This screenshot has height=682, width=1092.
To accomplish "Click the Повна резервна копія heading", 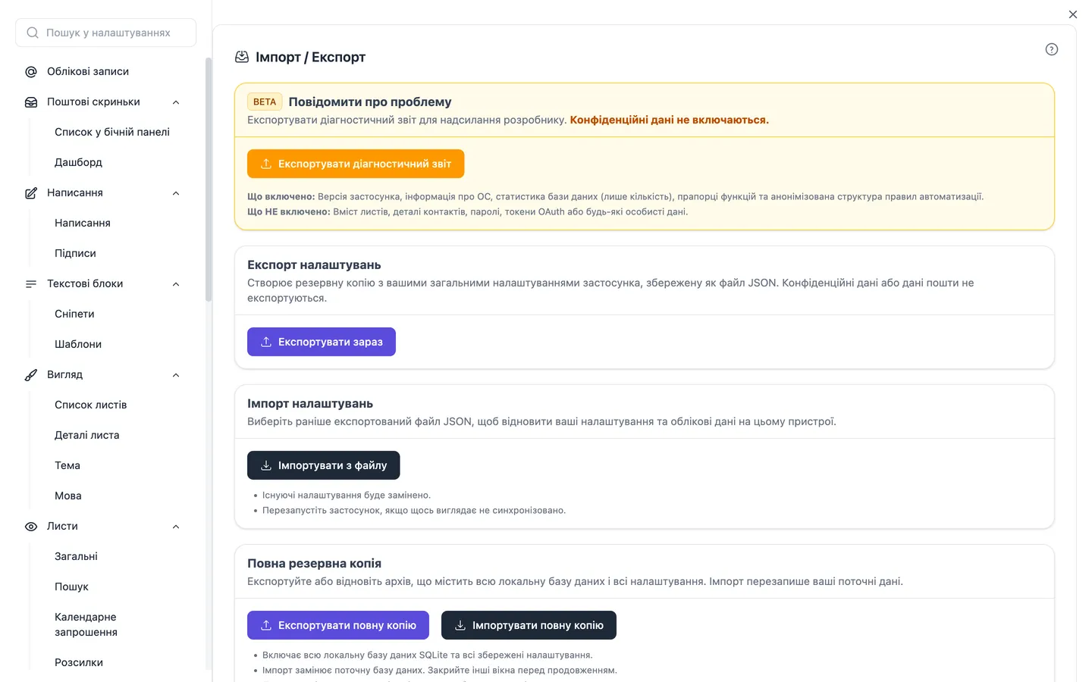I will [314, 563].
